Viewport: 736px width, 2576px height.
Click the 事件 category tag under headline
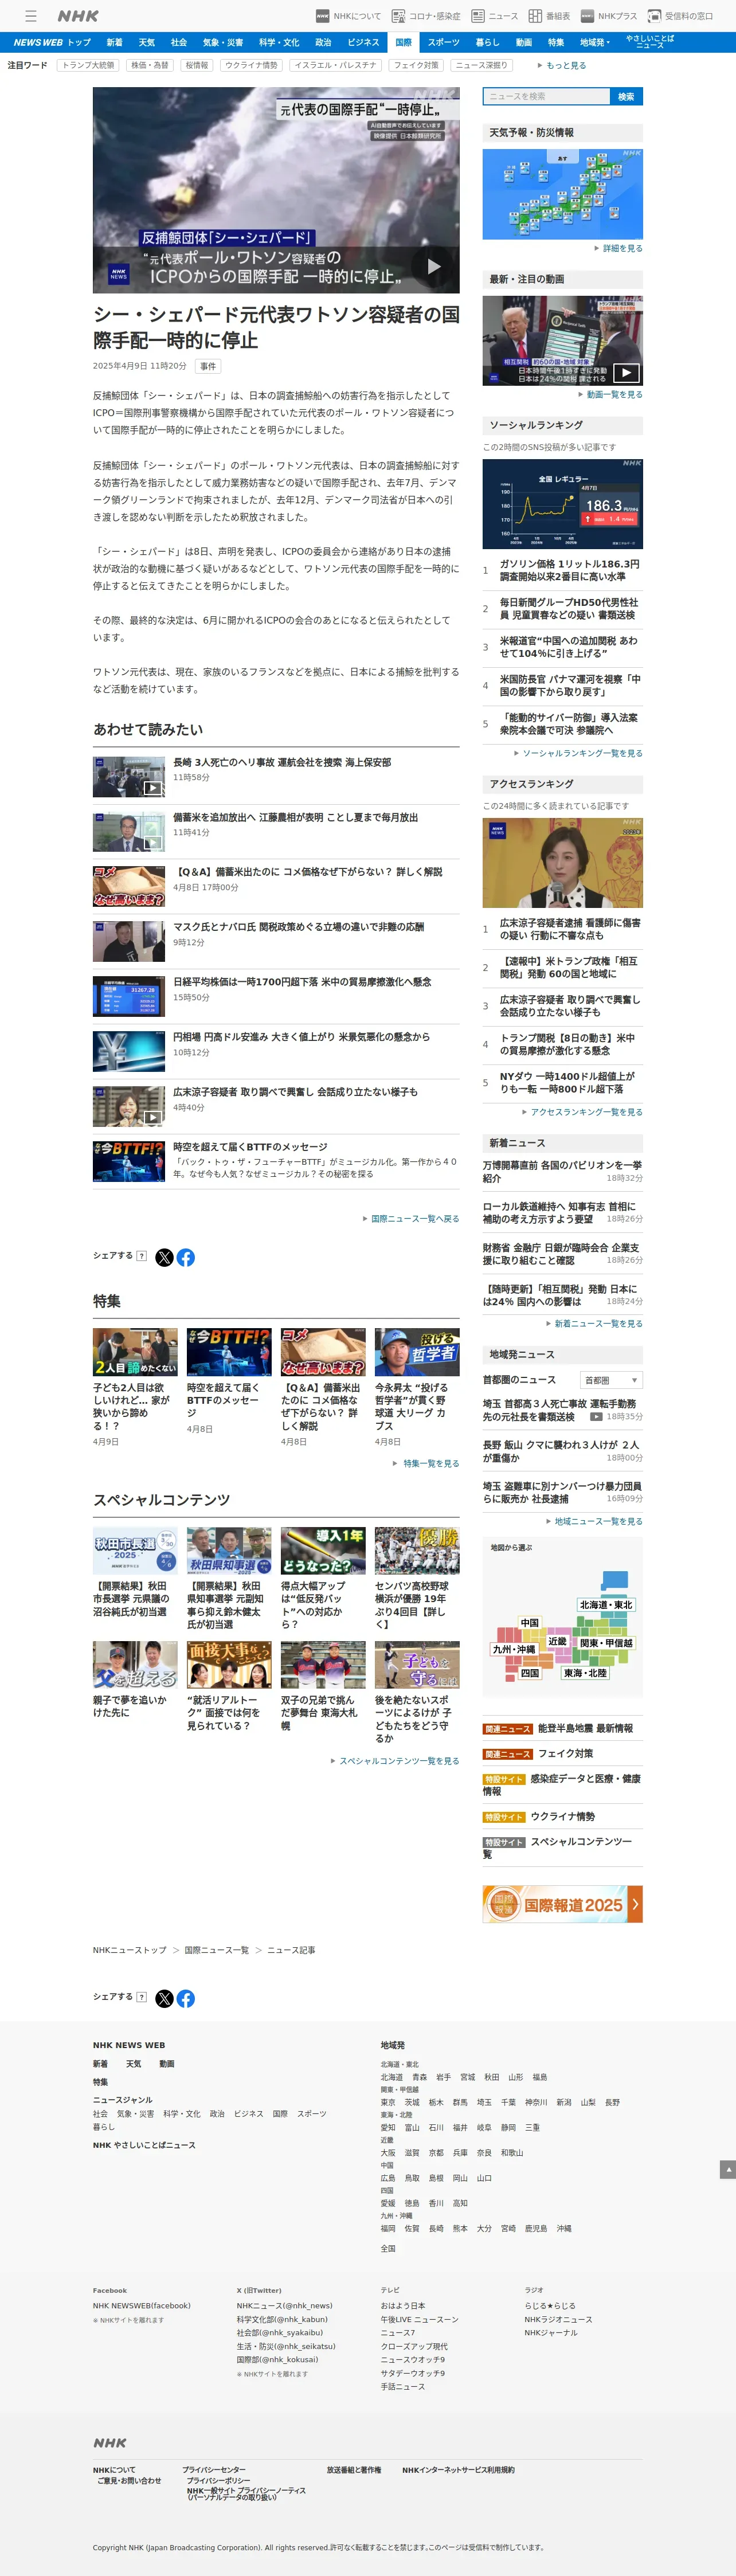pos(208,367)
